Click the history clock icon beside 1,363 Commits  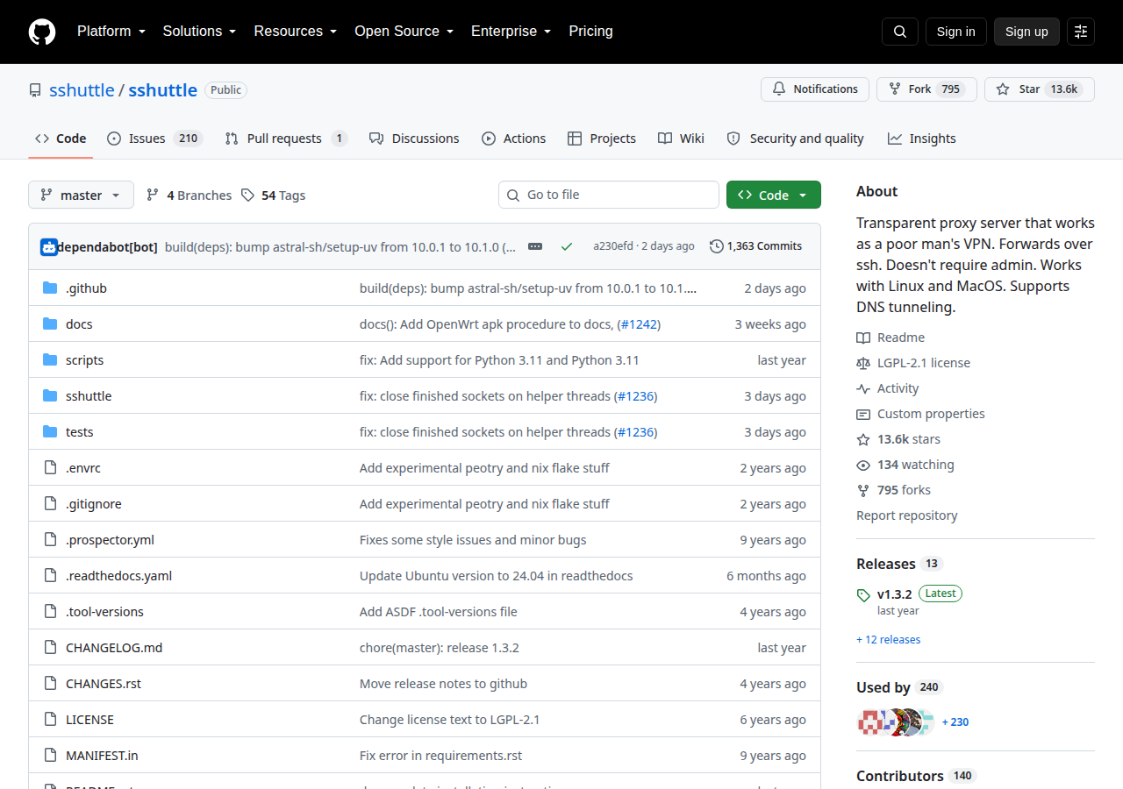(717, 246)
